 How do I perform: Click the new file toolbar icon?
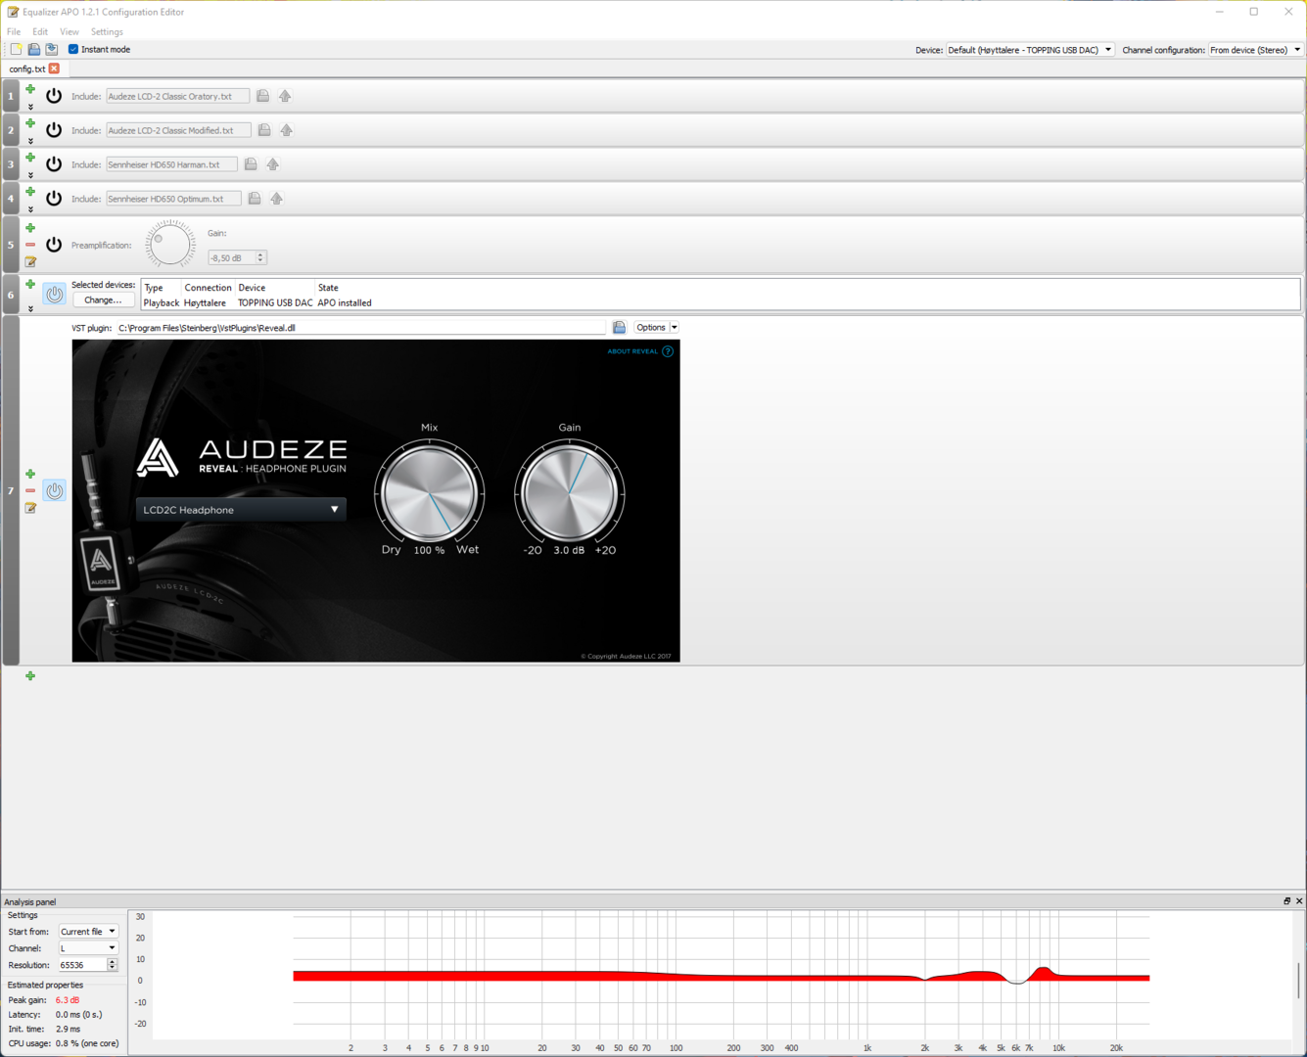(16, 49)
